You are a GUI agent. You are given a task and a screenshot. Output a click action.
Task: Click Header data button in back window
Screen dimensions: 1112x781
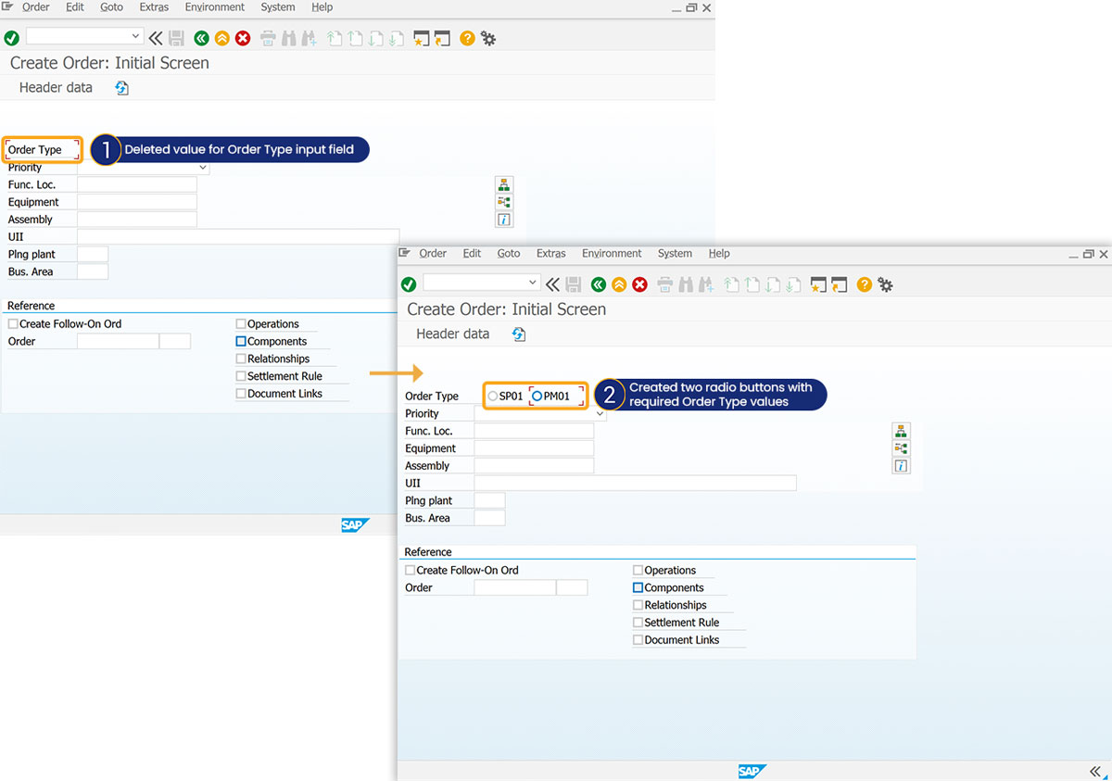coord(56,88)
